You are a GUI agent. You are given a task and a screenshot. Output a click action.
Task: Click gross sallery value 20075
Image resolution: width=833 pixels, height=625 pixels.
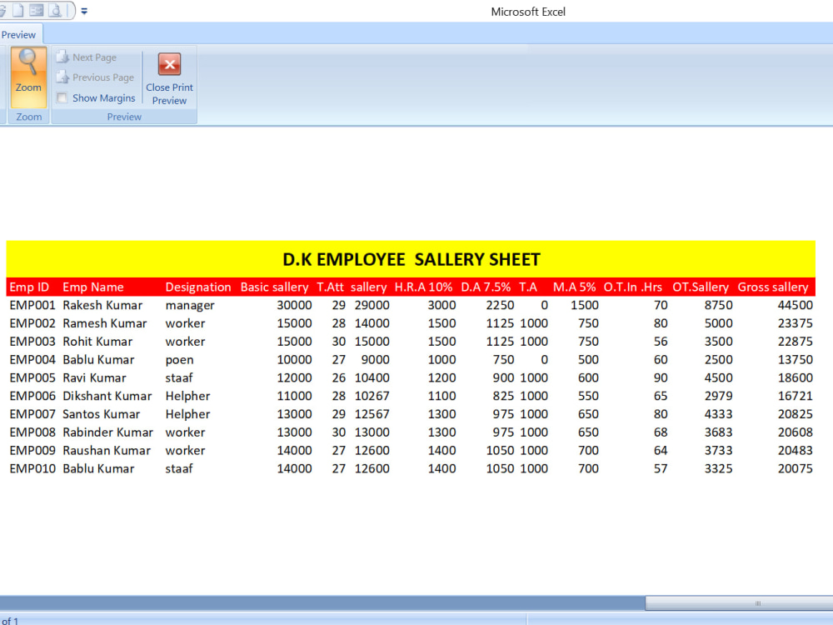(x=796, y=468)
